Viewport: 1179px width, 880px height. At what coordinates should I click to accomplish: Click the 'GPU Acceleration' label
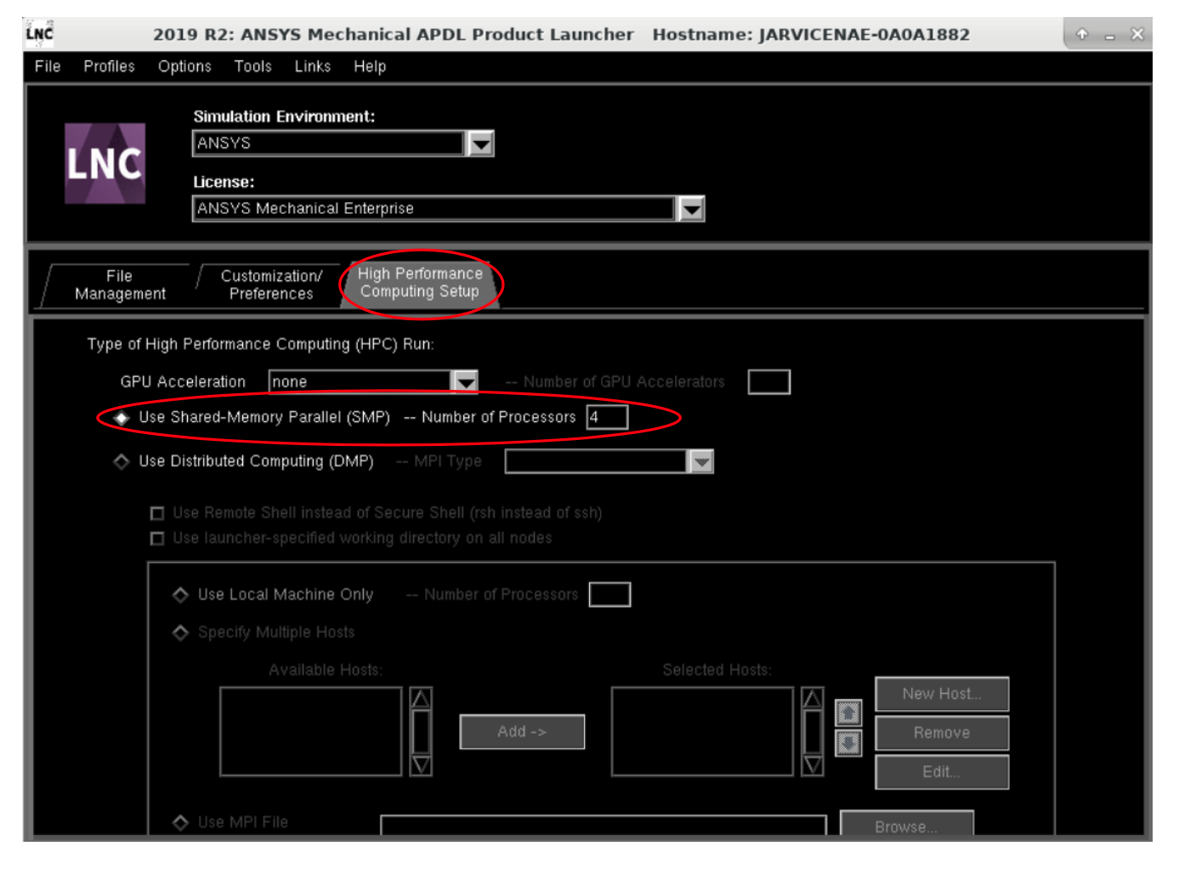(x=183, y=382)
